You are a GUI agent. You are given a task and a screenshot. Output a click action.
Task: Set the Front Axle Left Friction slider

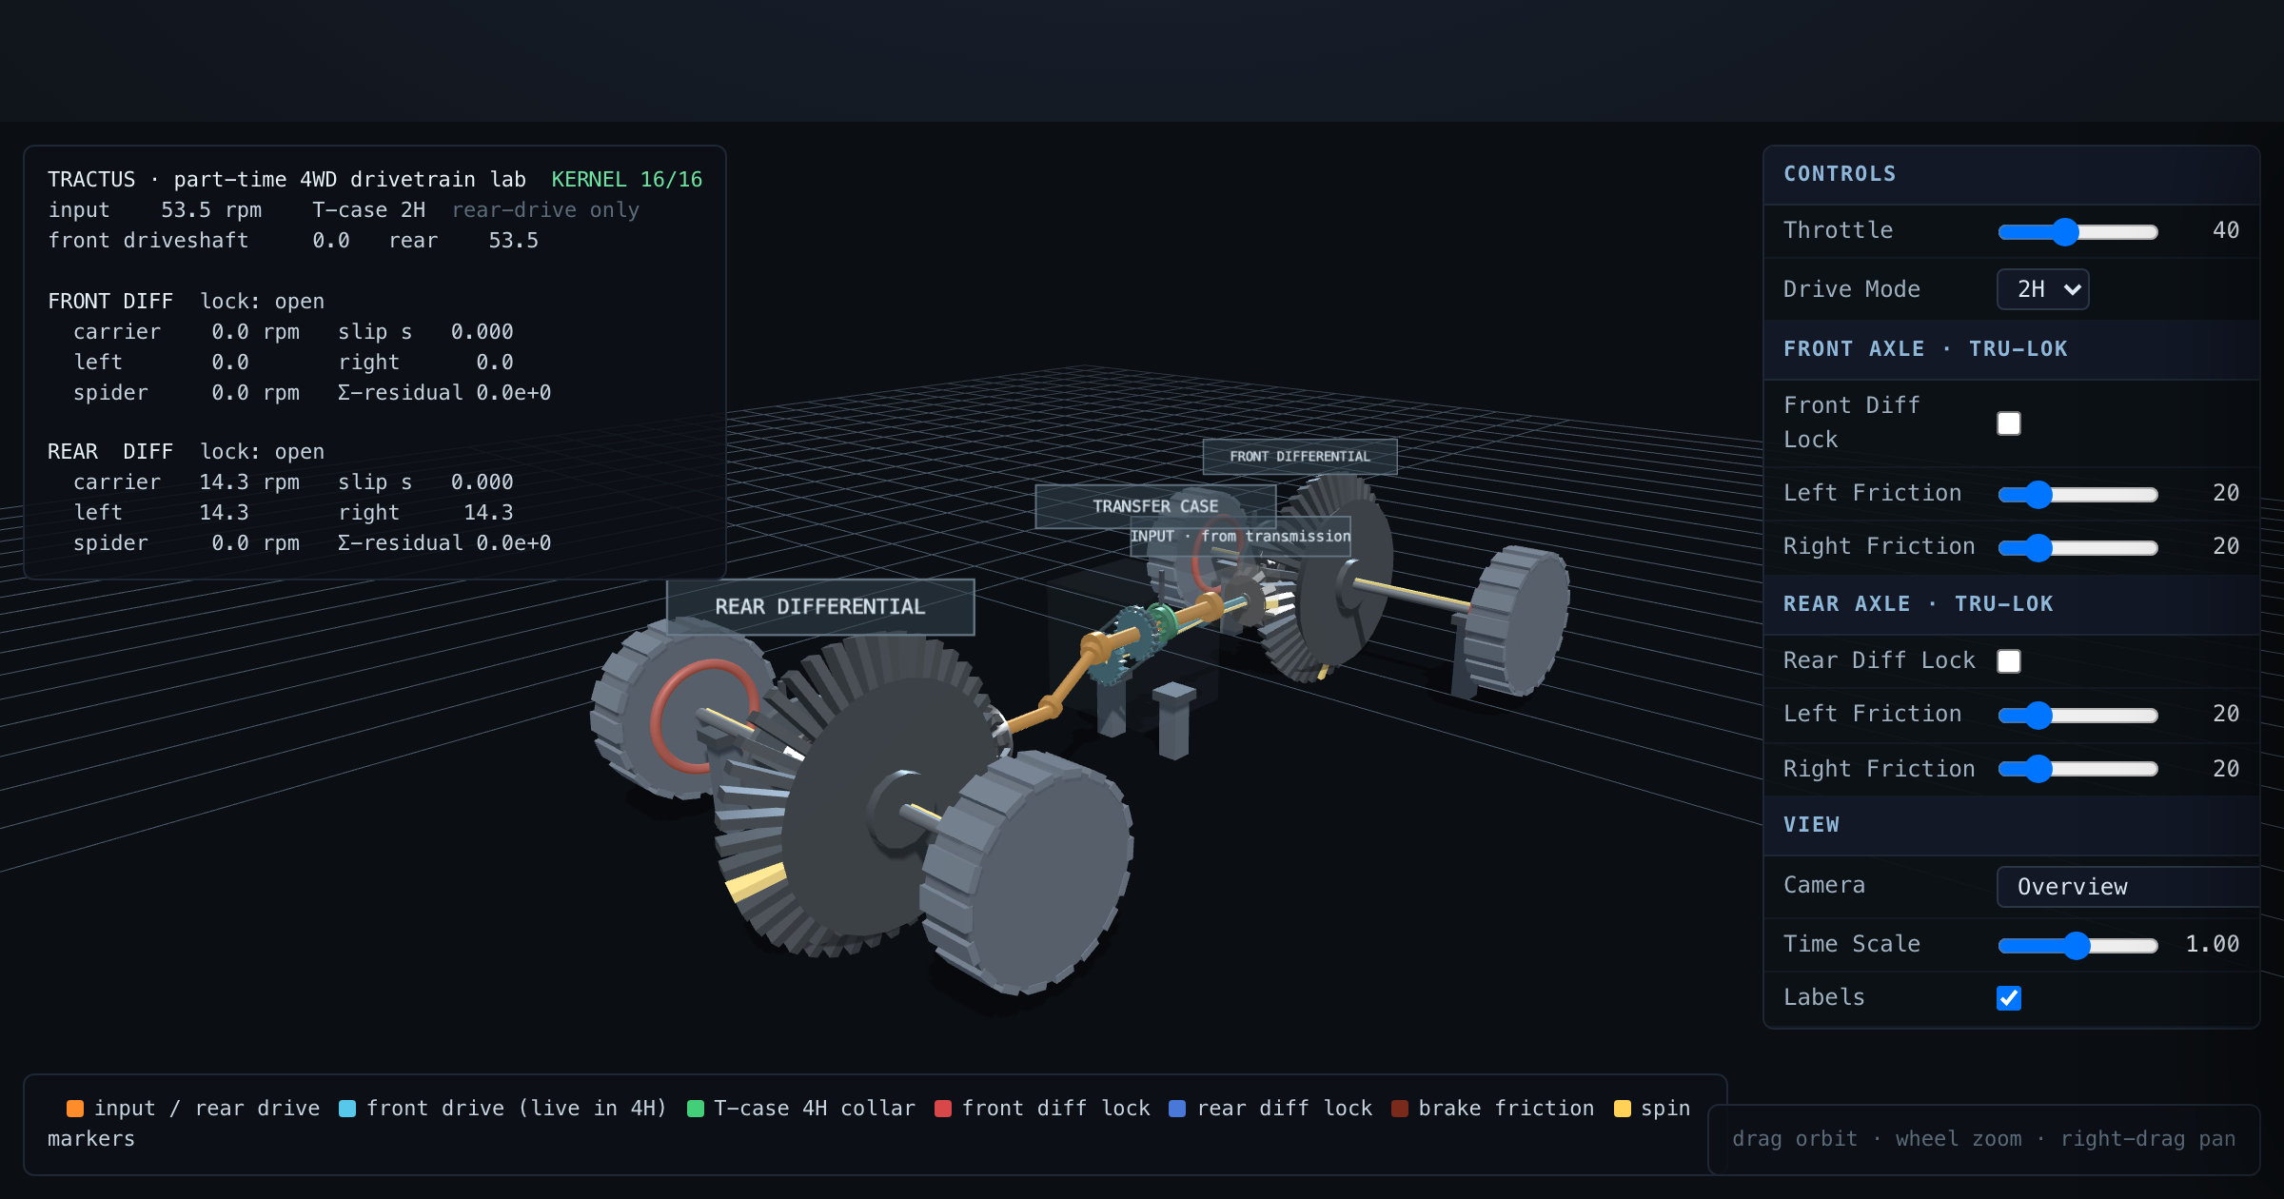click(x=2077, y=494)
